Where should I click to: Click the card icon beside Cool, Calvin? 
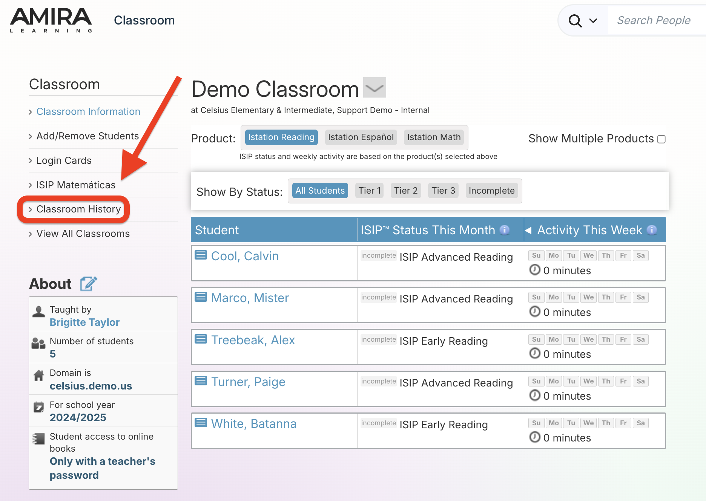click(x=201, y=255)
